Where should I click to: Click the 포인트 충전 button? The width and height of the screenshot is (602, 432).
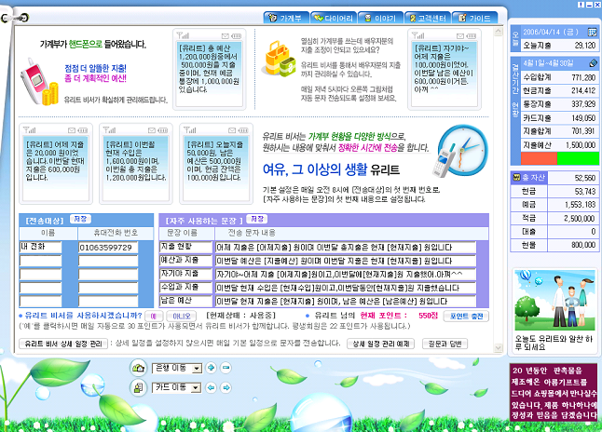(466, 317)
